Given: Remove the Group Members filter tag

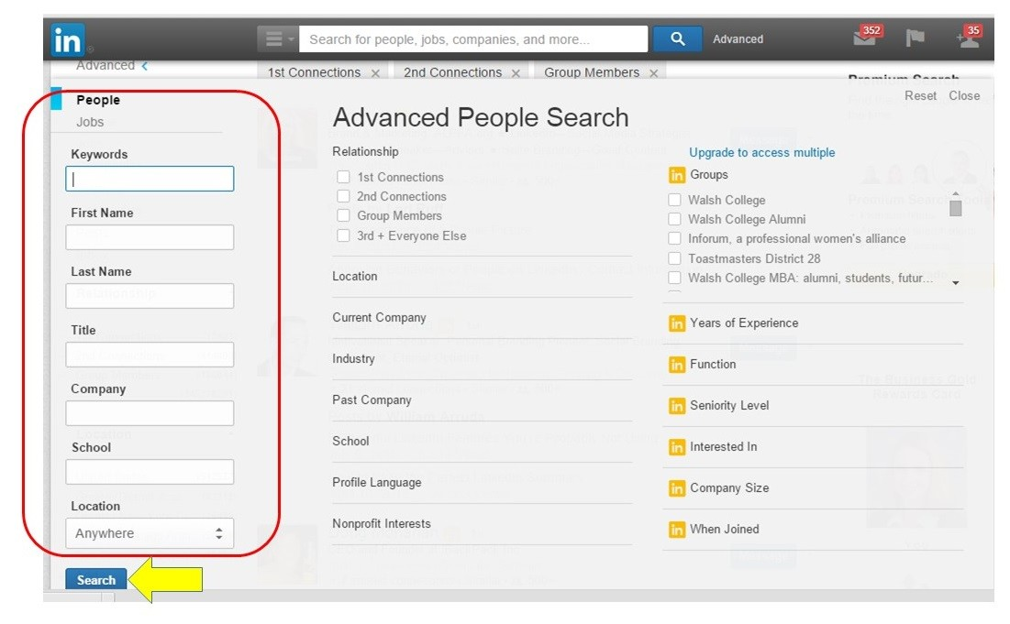Looking at the screenshot, I should (x=654, y=73).
